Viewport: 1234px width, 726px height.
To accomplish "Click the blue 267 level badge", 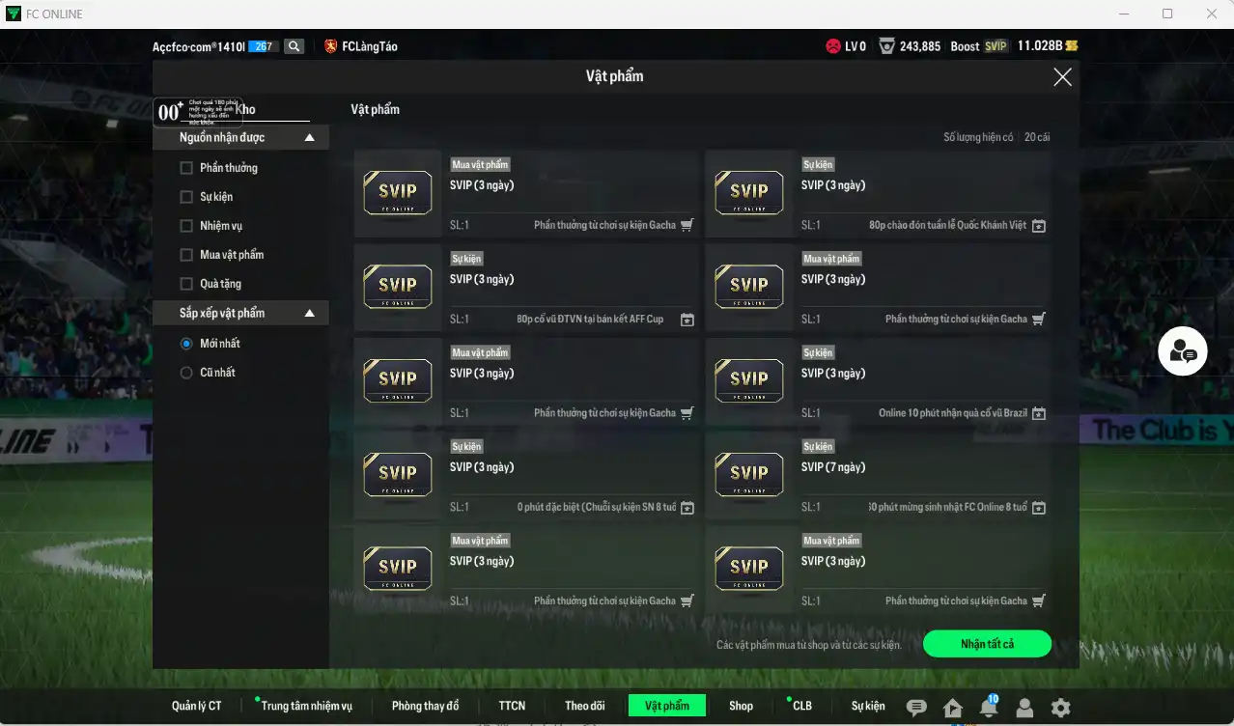I will (x=263, y=46).
